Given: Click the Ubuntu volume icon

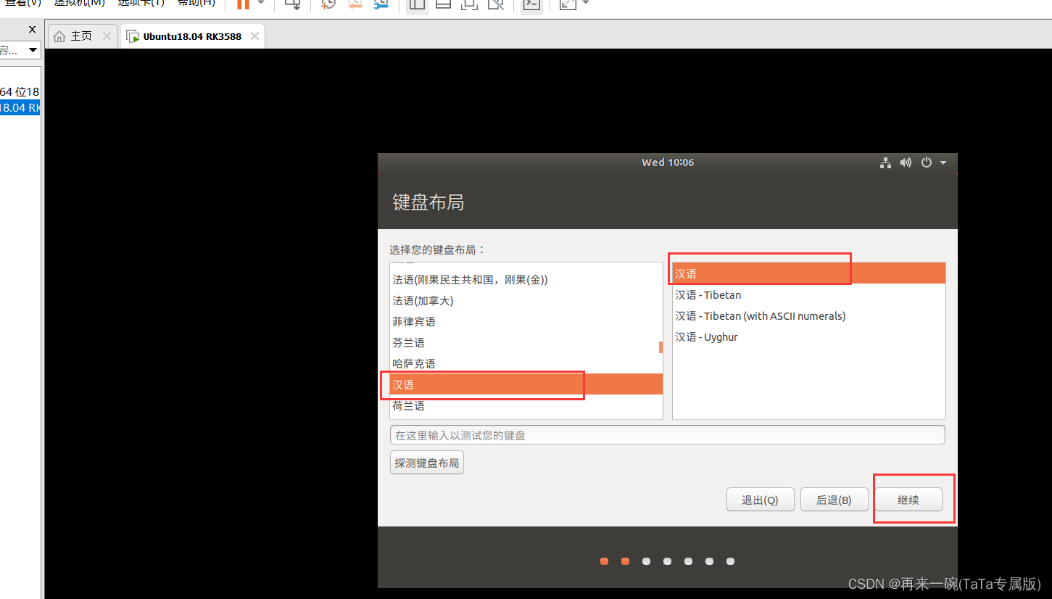Looking at the screenshot, I should 906,162.
